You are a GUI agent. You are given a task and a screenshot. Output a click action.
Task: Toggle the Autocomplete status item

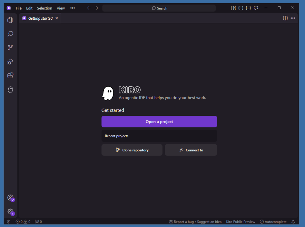coord(273,222)
